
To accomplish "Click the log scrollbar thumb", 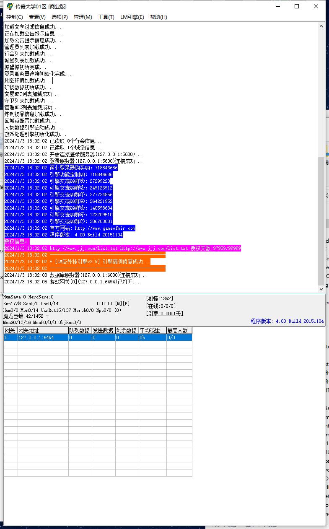I will coord(321,221).
